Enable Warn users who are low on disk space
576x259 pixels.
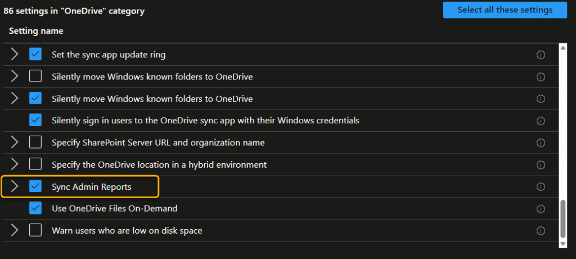tap(35, 231)
